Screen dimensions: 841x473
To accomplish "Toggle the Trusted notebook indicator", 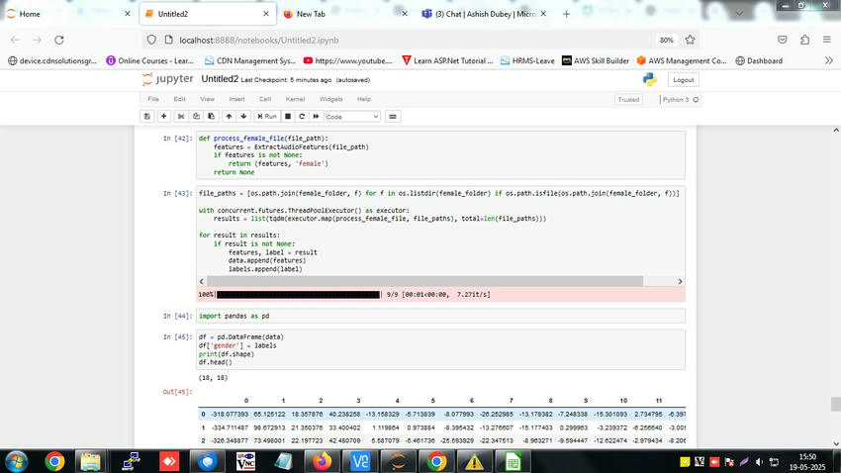I will (628, 99).
